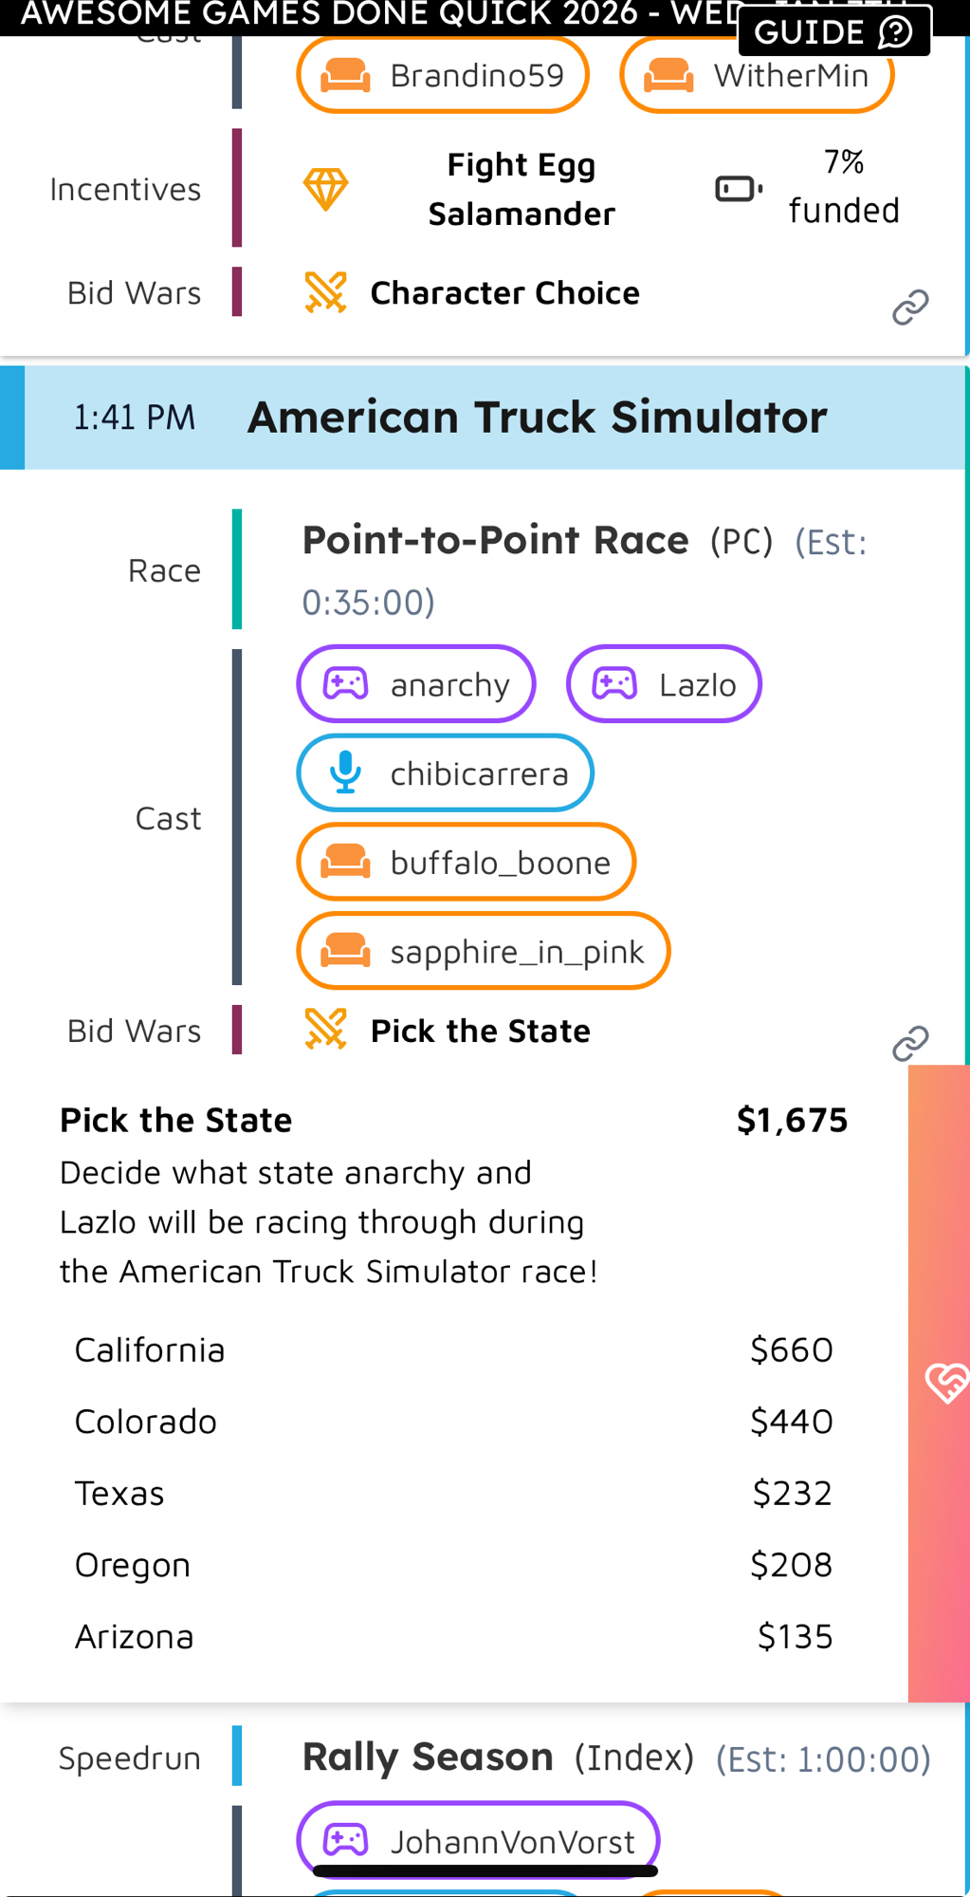The height and width of the screenshot is (1897, 970).
Task: Click the battery funding icon near 7% funded
Action: [739, 189]
